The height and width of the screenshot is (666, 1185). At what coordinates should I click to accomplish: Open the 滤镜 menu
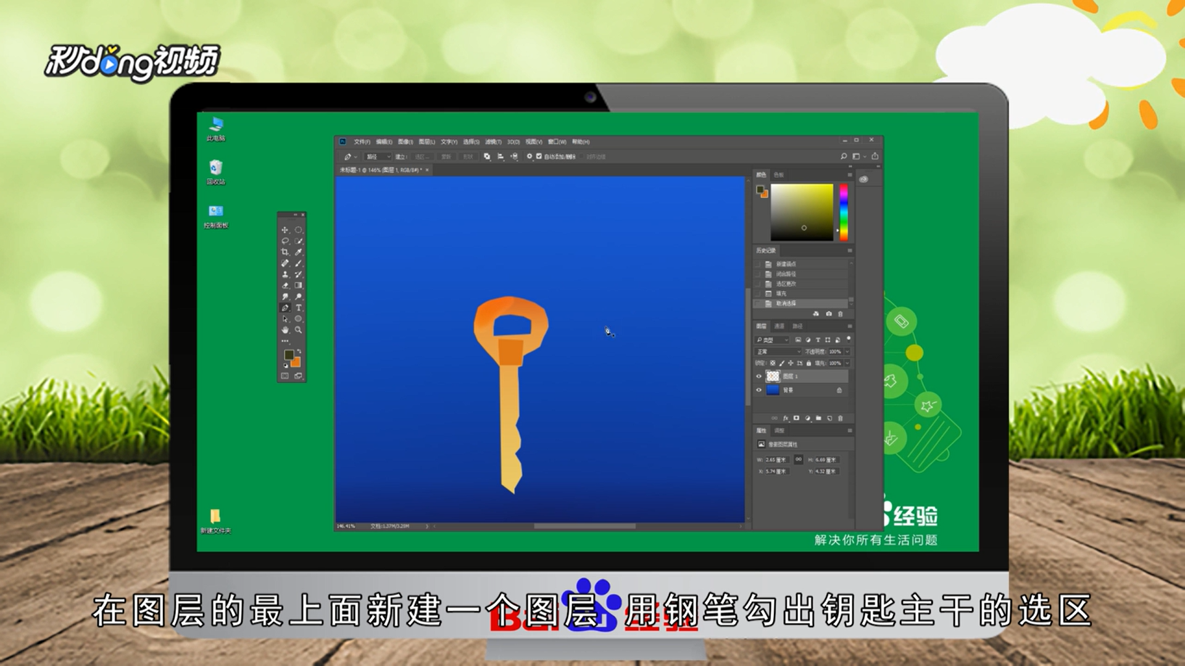coord(493,142)
